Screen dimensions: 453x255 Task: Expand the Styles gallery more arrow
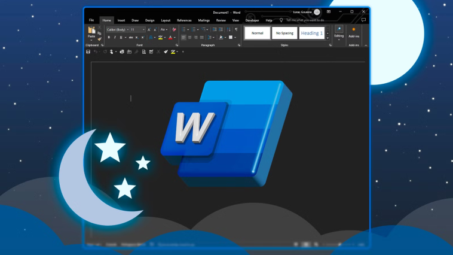(x=327, y=38)
